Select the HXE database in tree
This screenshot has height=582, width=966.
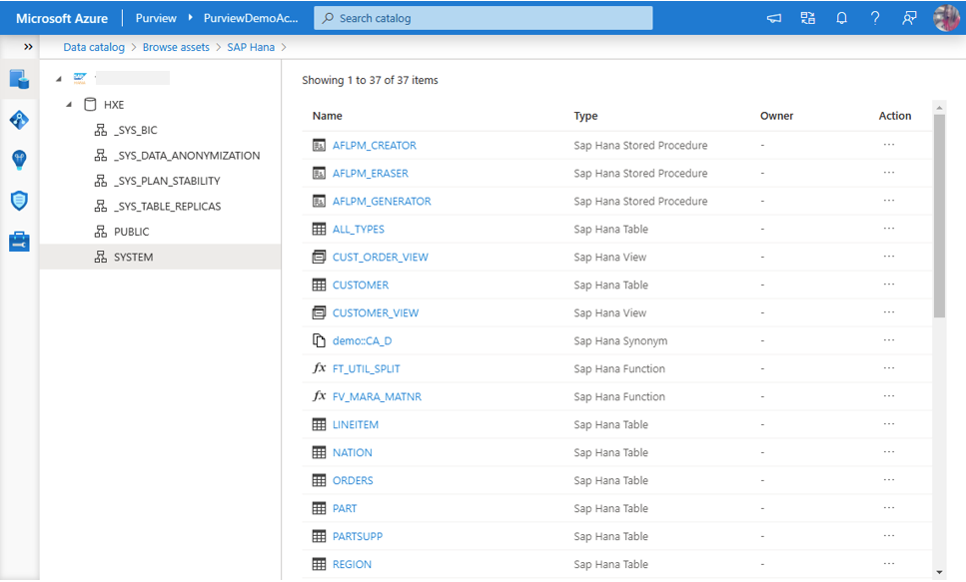113,105
